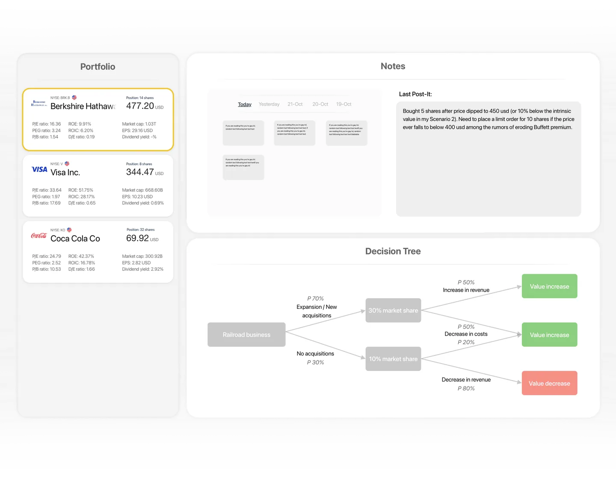The height and width of the screenshot is (479, 616).
Task: Switch to the Yesterday notes tab
Action: click(269, 104)
